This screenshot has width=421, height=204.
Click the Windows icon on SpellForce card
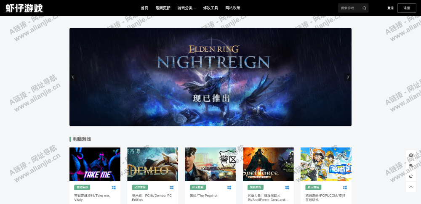tap(287, 187)
